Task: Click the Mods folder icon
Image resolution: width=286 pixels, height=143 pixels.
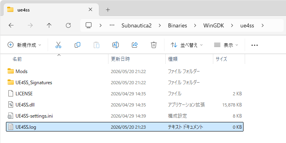Action: (x=11, y=71)
